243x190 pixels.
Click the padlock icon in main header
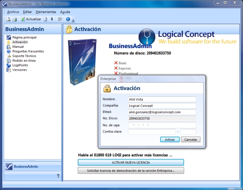pyautogui.click(x=69, y=29)
